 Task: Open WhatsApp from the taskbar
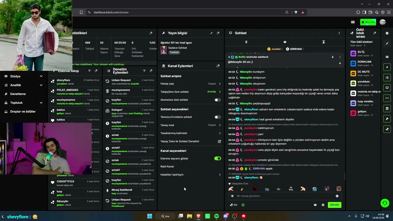208,216
